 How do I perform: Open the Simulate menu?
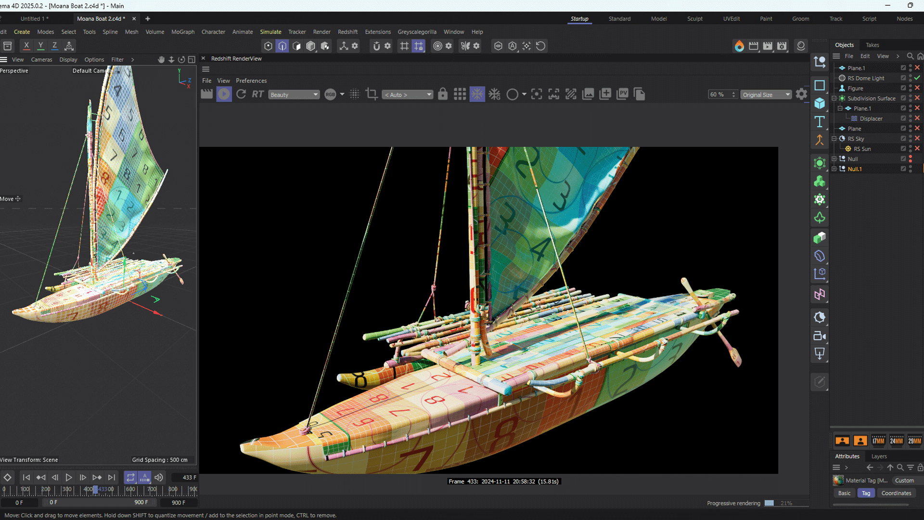click(x=270, y=32)
